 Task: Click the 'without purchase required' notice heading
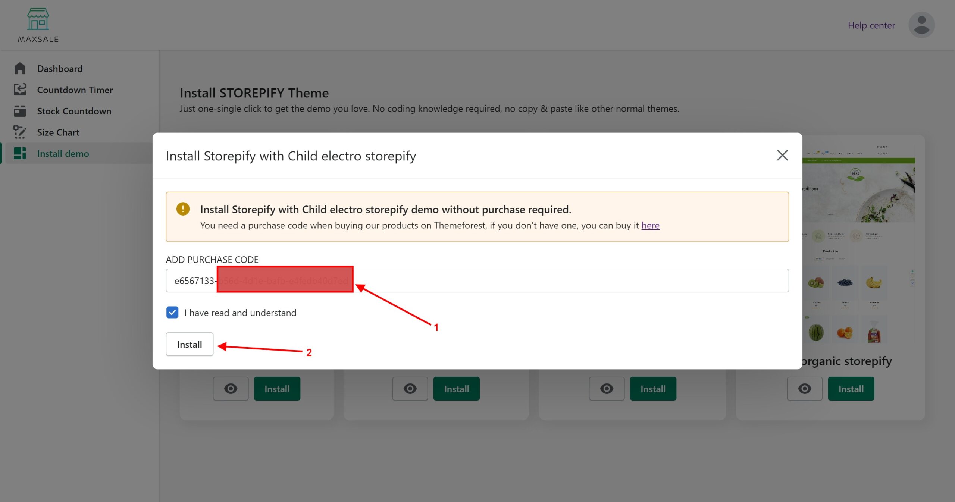tap(386, 210)
